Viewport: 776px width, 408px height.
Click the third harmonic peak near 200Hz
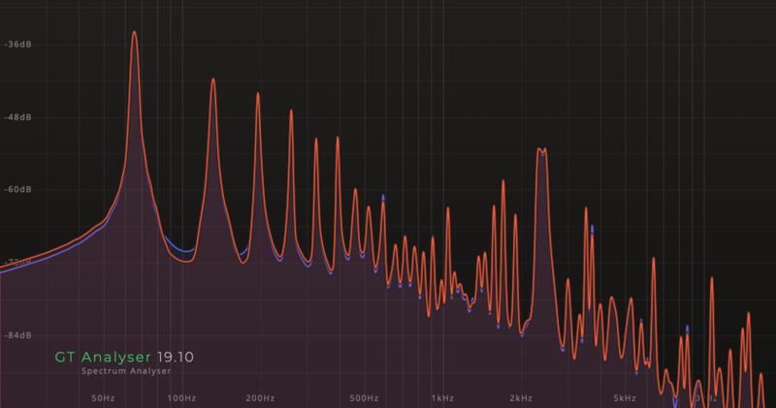click(x=258, y=94)
